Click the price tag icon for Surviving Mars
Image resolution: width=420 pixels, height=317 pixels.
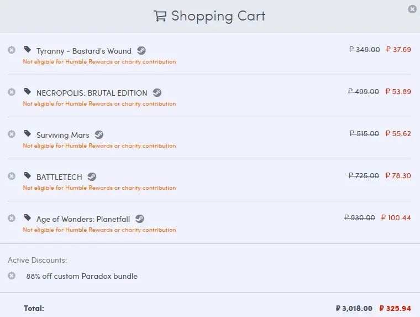pyautogui.click(x=27, y=133)
